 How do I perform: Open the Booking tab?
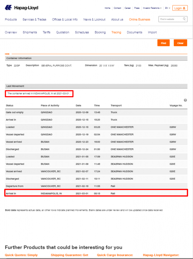(x=100, y=32)
